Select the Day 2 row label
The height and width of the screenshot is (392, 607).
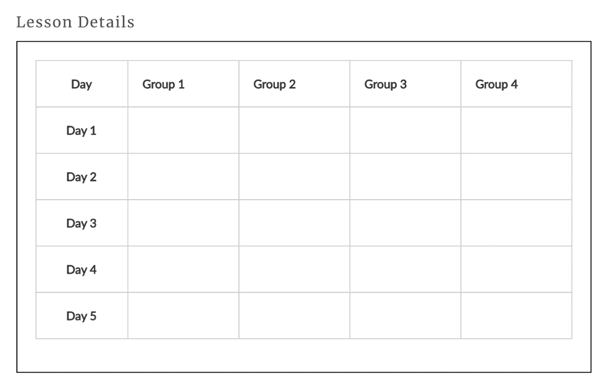(x=81, y=177)
